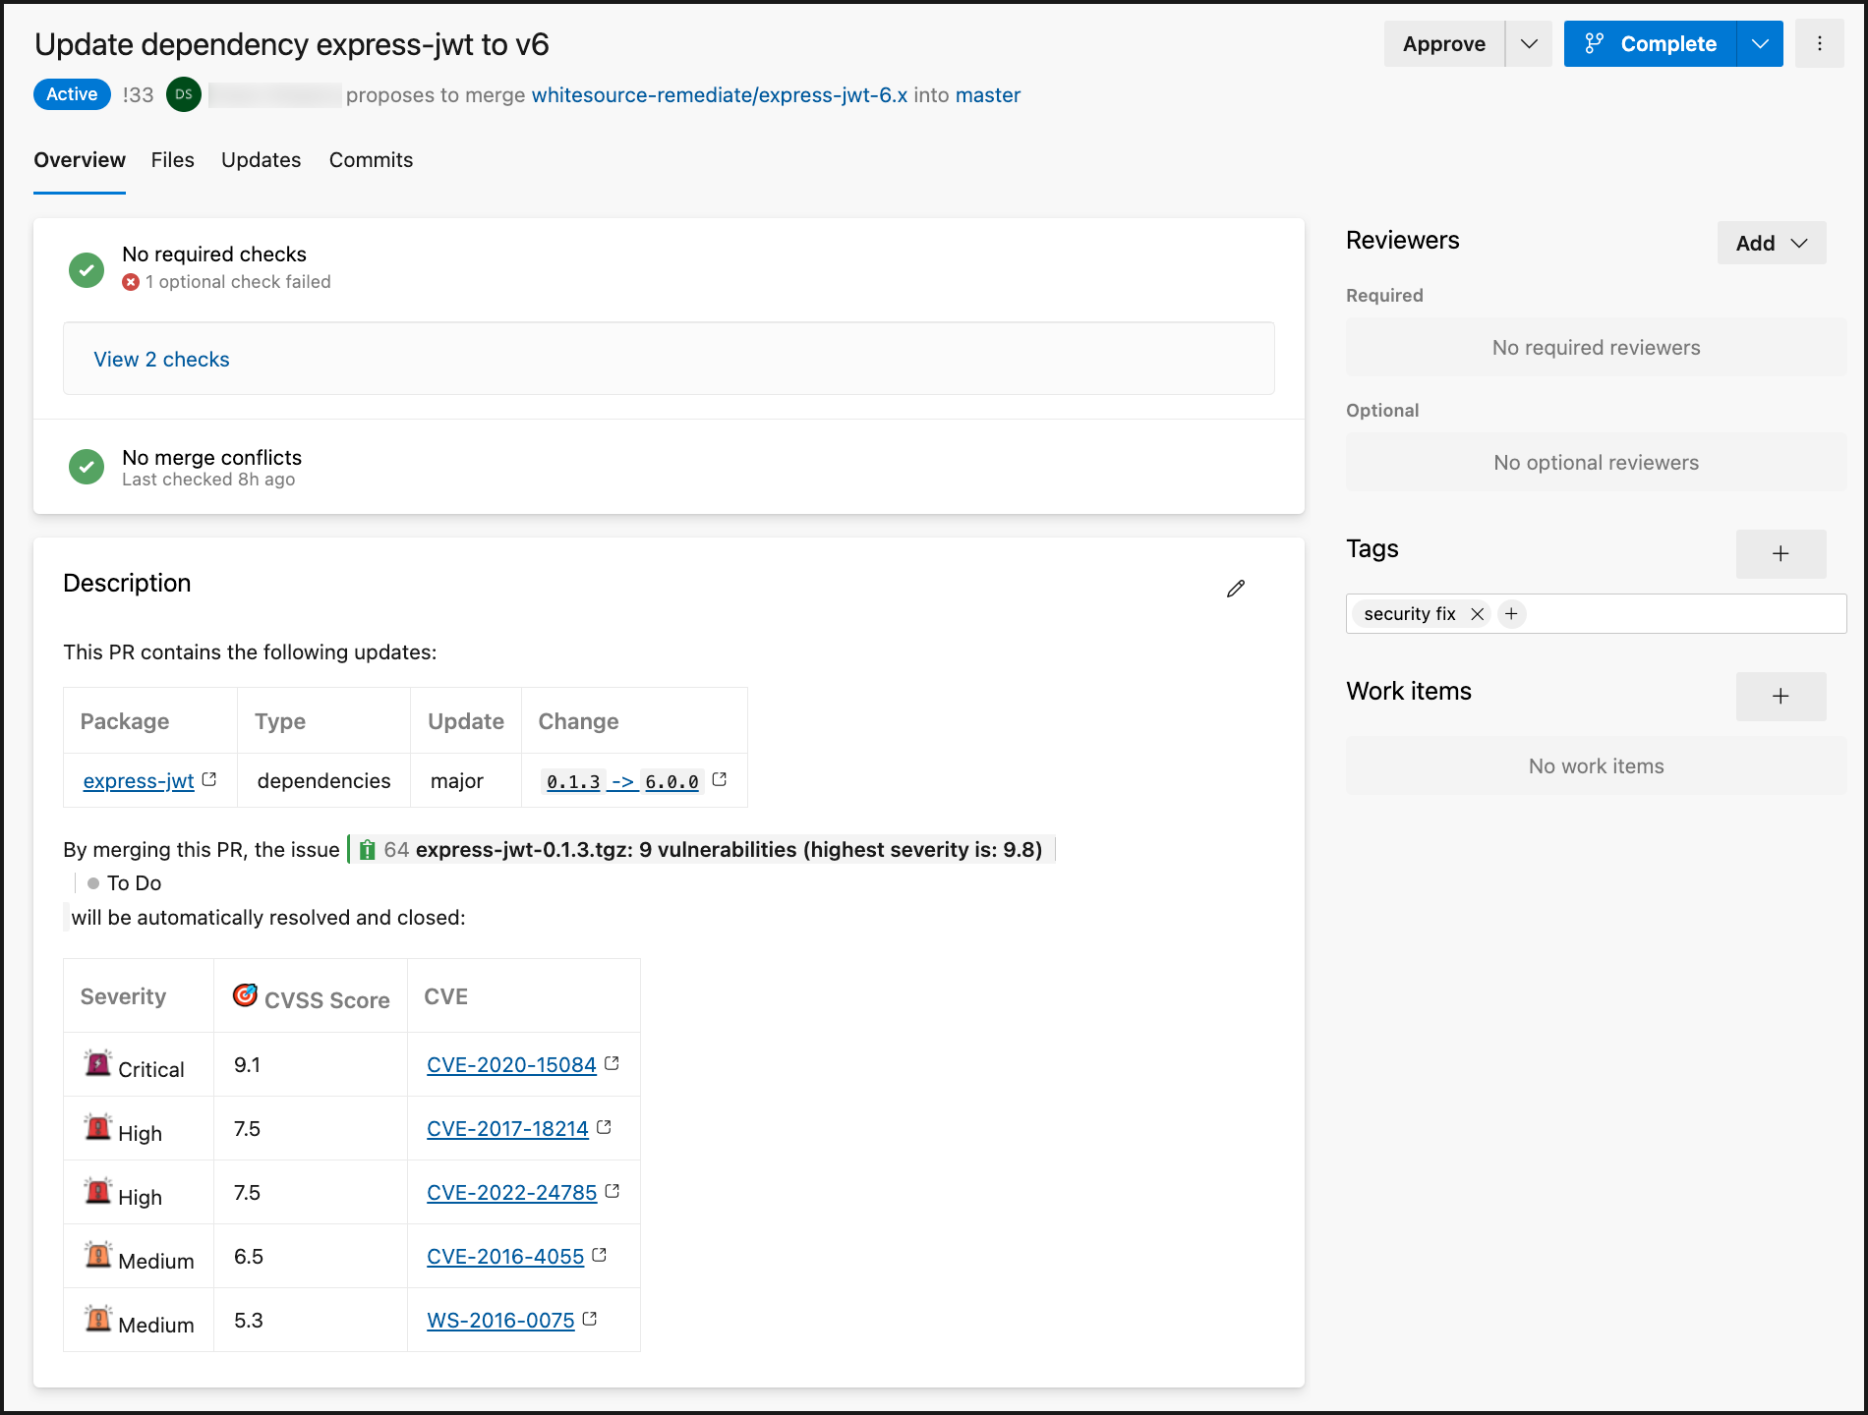This screenshot has width=1868, height=1415.
Task: Click the Complete pull request button
Action: point(1651,44)
